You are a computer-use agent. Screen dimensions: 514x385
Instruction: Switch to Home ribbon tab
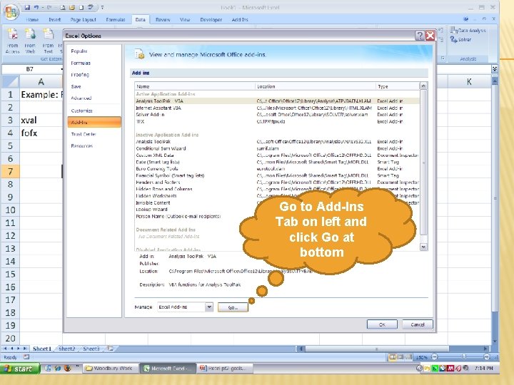[32, 20]
